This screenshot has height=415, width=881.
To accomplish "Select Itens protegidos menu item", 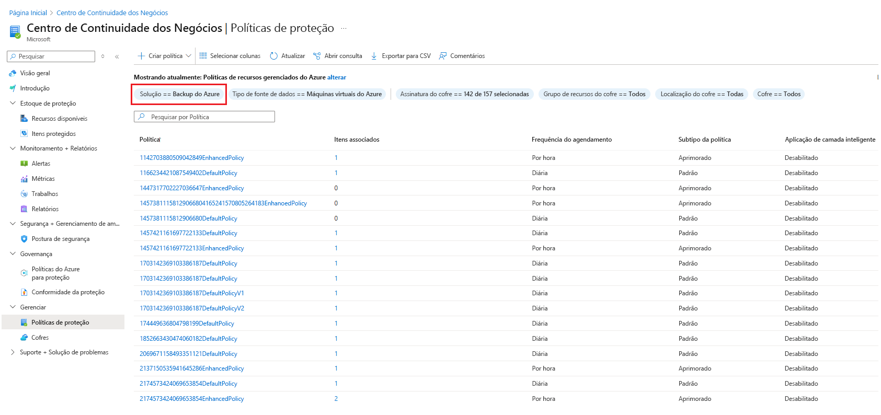I will pyautogui.click(x=53, y=134).
